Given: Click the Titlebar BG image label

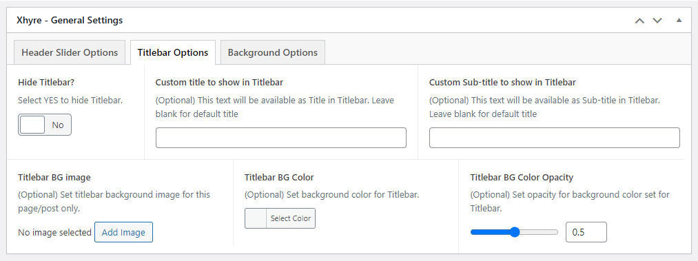Looking at the screenshot, I should (54, 178).
